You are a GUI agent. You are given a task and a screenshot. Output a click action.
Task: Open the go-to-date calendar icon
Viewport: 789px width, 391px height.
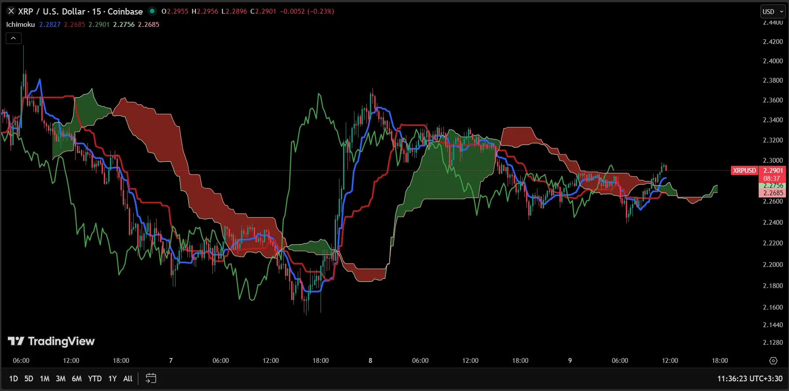(x=151, y=378)
